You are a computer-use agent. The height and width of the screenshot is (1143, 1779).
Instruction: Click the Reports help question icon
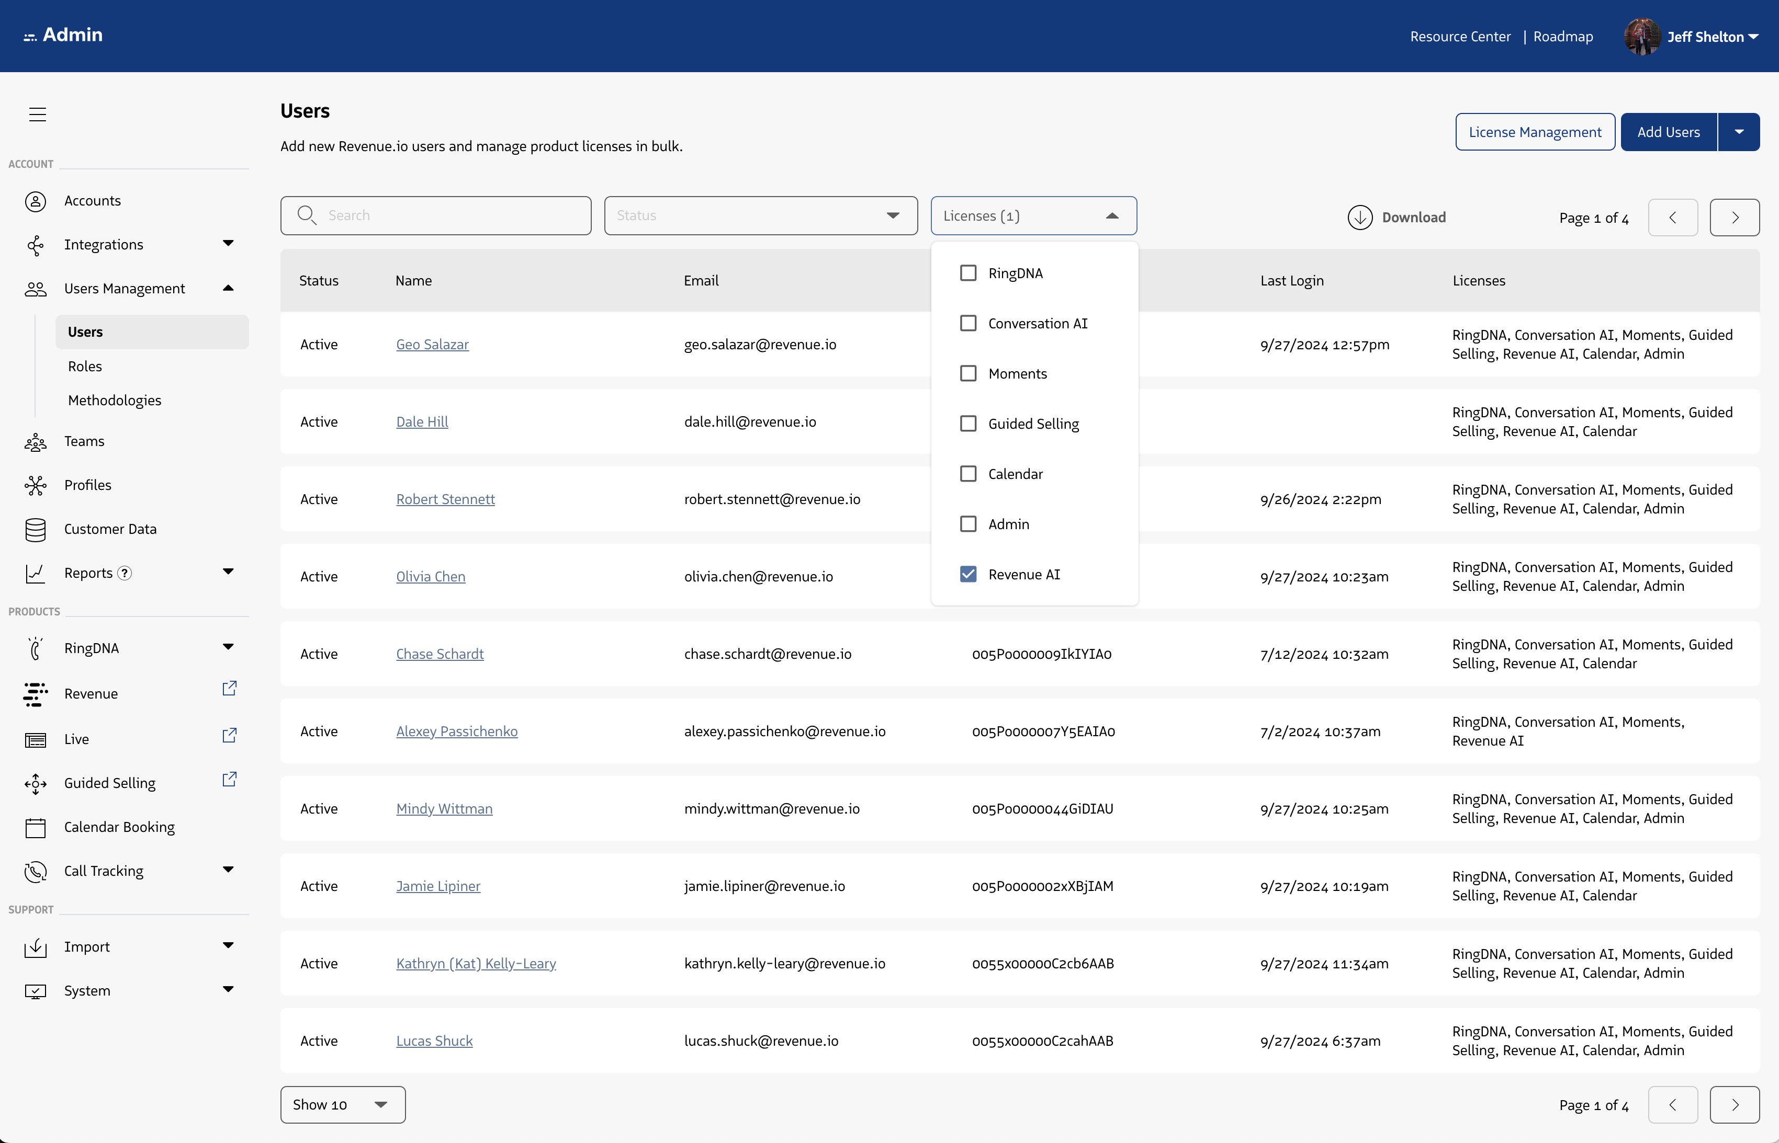(x=125, y=573)
